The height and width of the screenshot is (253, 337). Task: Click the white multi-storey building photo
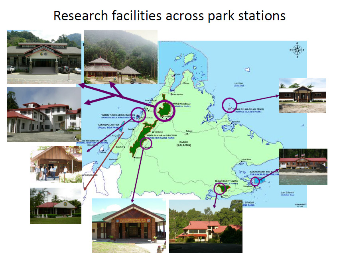click(44, 115)
